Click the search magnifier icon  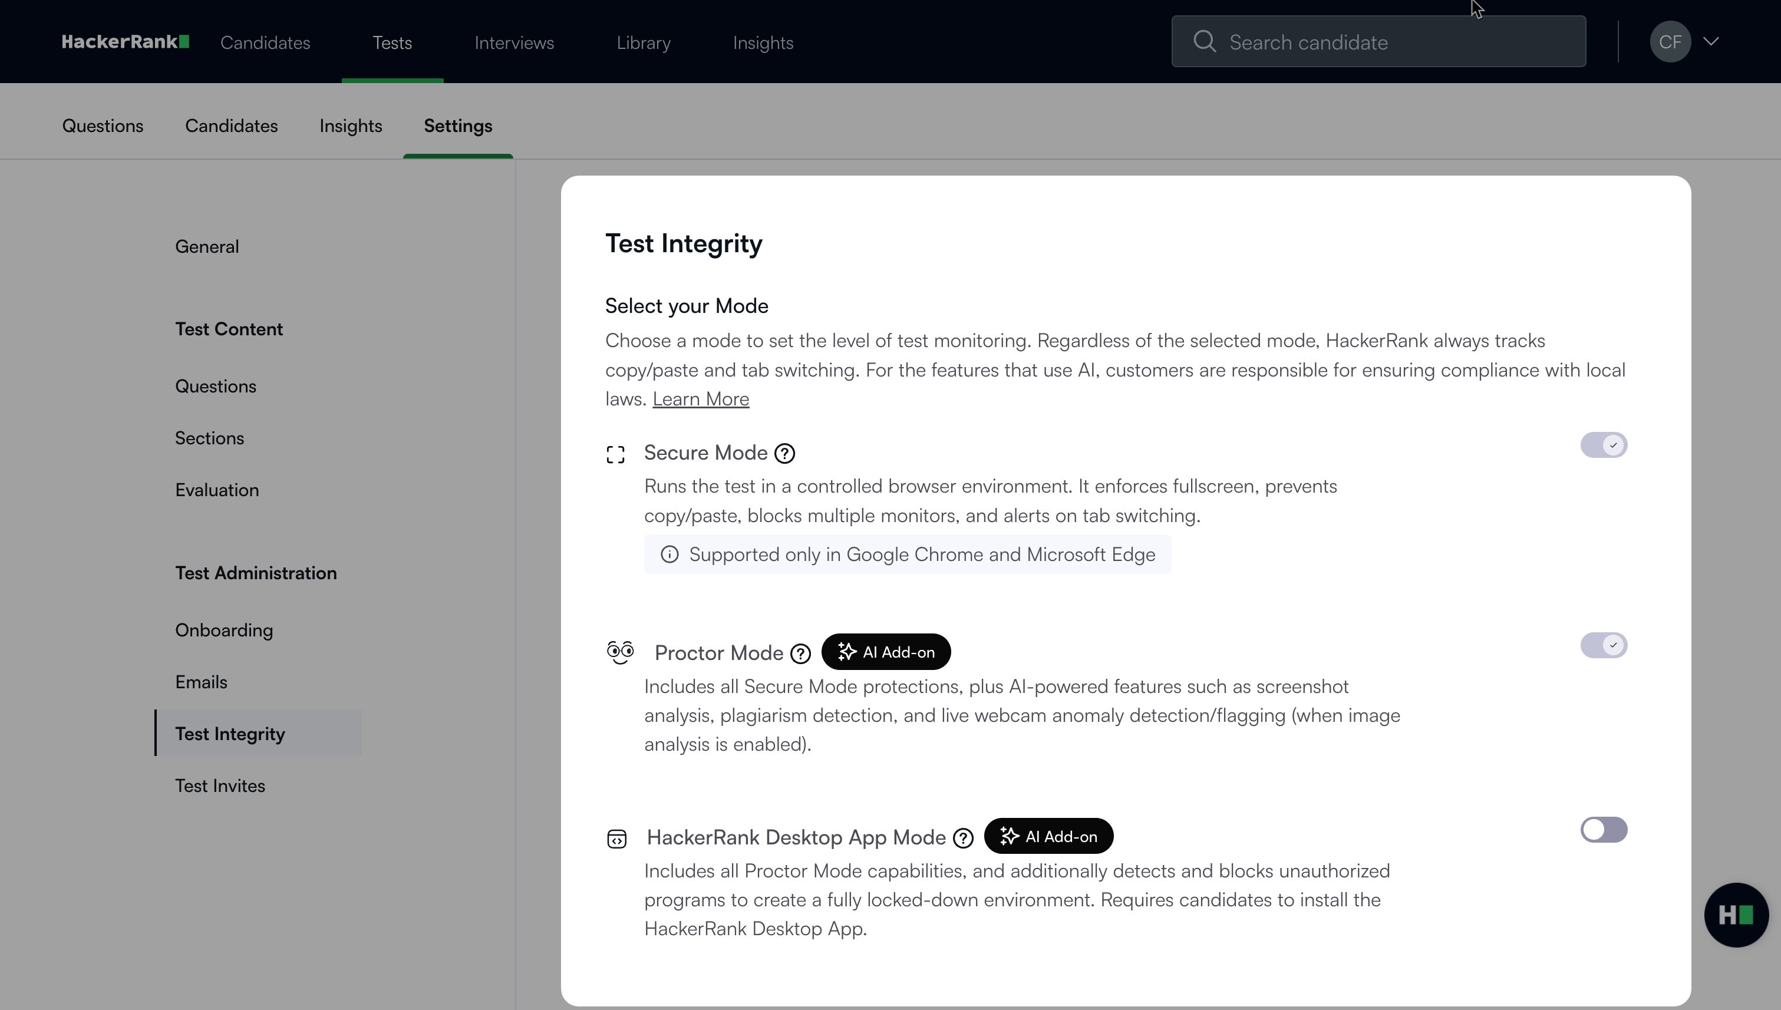click(x=1205, y=42)
